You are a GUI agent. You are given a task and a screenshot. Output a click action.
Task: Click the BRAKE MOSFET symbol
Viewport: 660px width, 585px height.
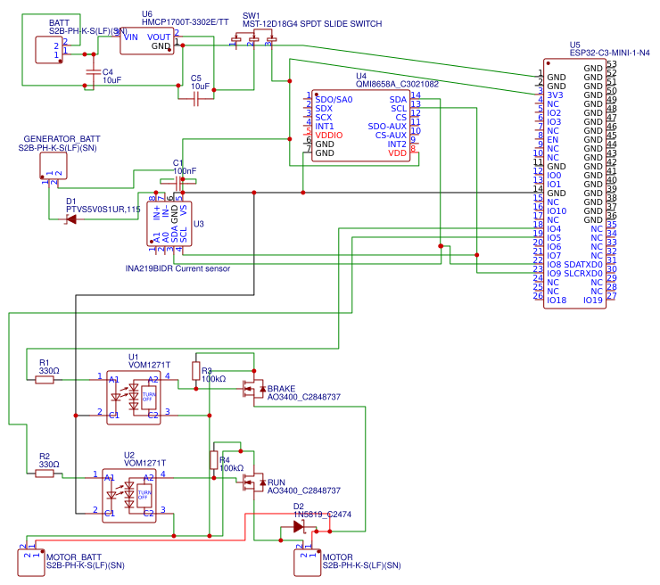click(254, 389)
